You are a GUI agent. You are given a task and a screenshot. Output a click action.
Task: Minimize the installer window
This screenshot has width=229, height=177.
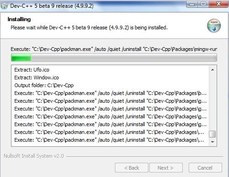192,4
